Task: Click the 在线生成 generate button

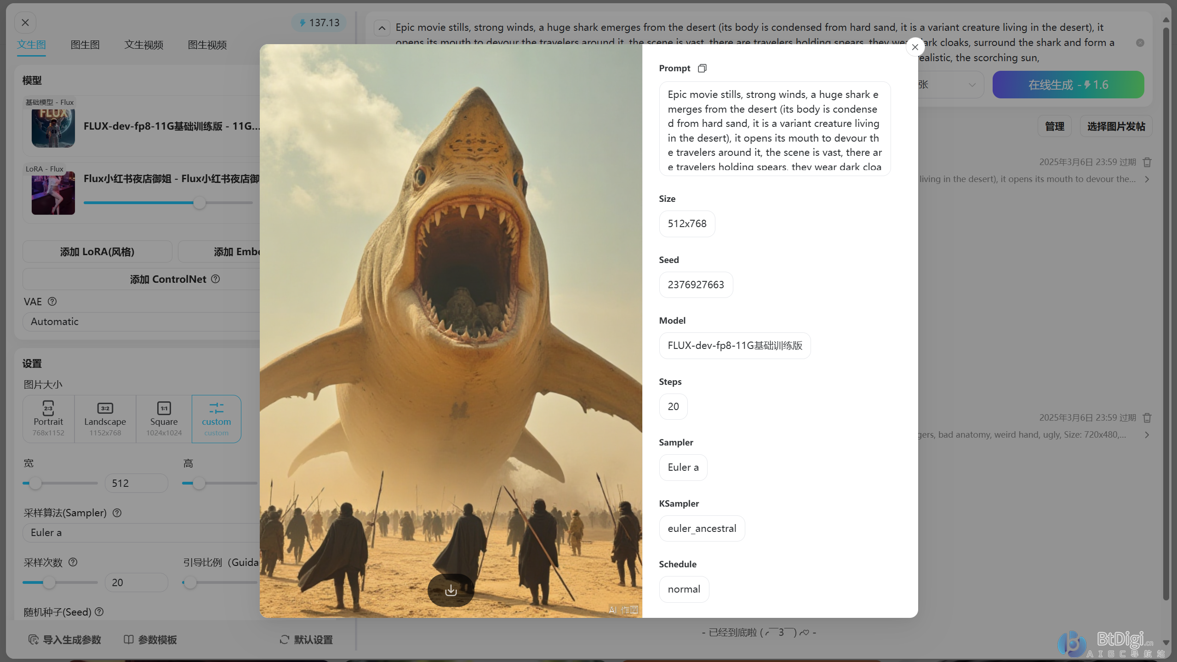Action: pos(1068,85)
